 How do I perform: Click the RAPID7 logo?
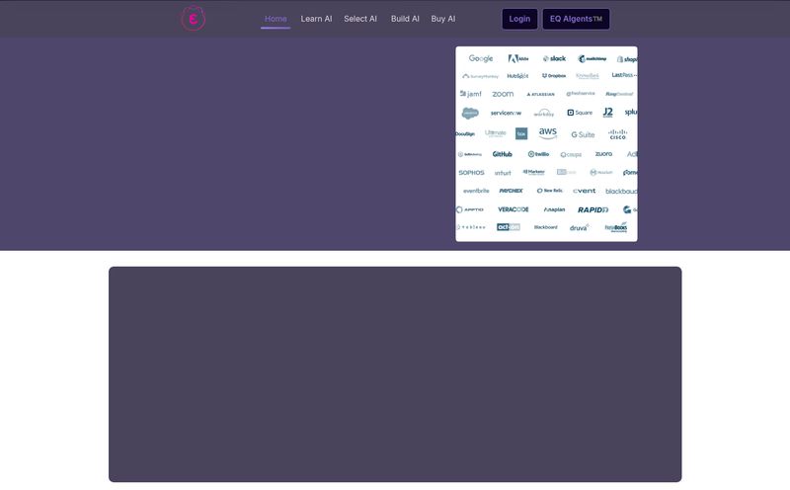point(593,209)
